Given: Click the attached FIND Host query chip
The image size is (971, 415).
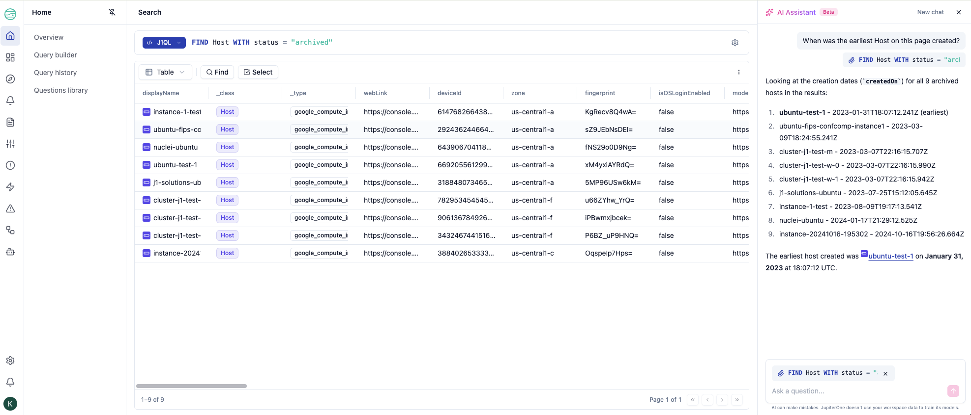Looking at the screenshot, I should [x=904, y=60].
